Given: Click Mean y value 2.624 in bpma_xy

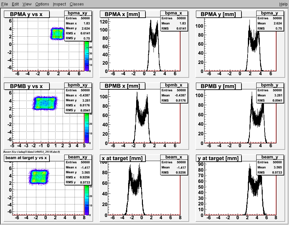Looking at the screenshot, I should click(86, 28).
